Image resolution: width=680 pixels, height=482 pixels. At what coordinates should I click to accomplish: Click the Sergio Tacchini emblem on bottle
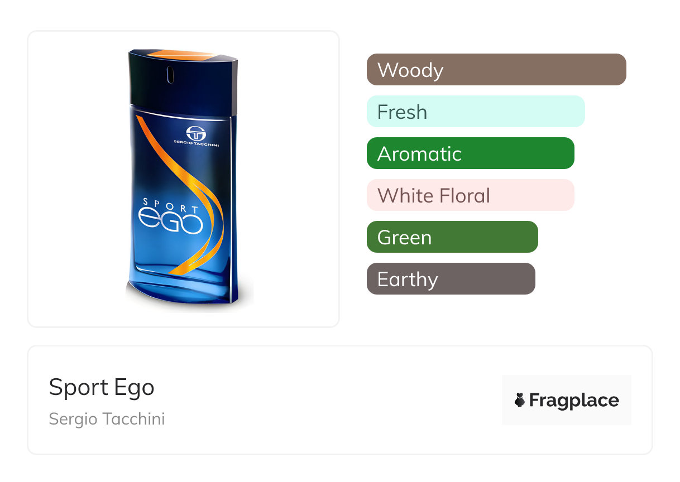[195, 133]
